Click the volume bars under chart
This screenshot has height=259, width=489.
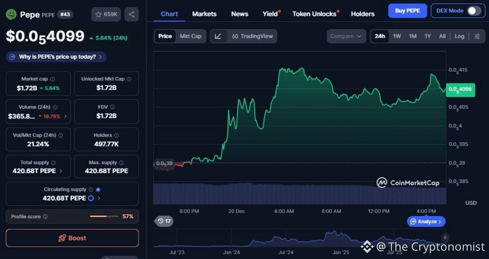[299, 194]
